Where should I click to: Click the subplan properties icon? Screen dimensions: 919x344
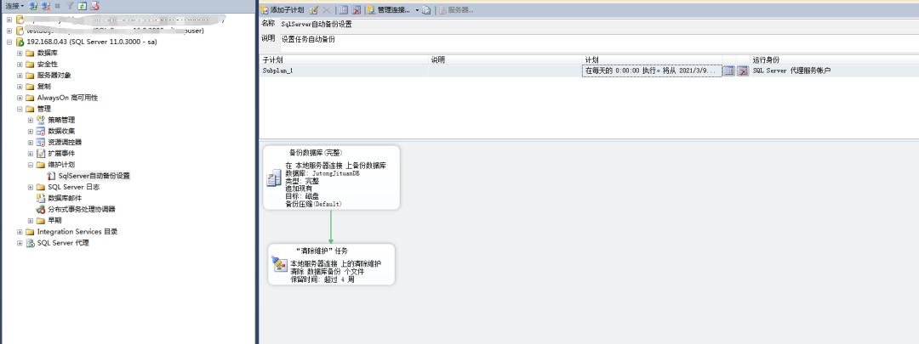point(314,10)
